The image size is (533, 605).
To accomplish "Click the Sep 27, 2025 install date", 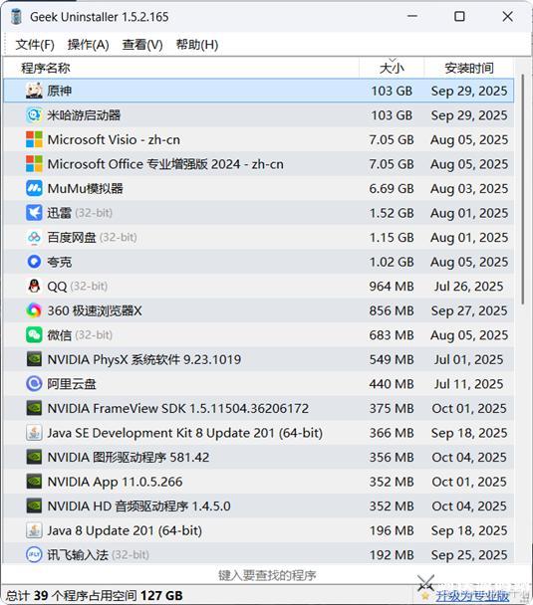I will pyautogui.click(x=469, y=310).
